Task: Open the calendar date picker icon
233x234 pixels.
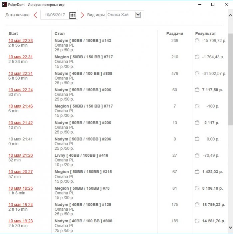Action: [x=73, y=15]
